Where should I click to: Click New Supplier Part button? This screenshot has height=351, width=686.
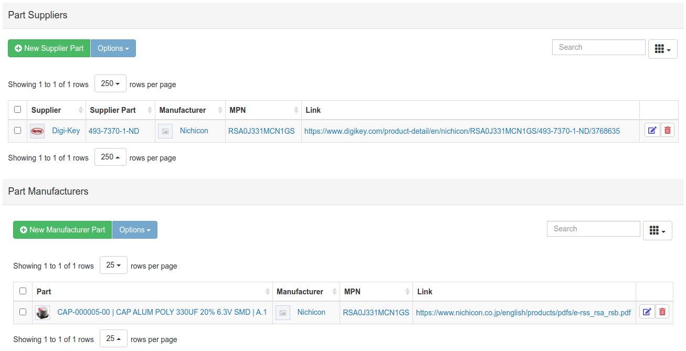point(49,48)
